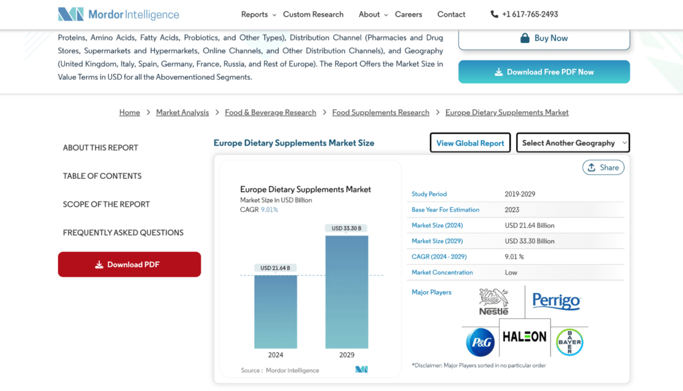Click the Market Size (2029) label
Viewport: 683px width, 391px height.
pyautogui.click(x=438, y=241)
